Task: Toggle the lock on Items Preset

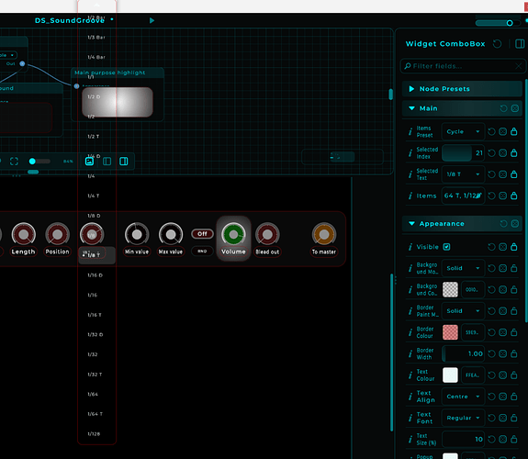Action: [514, 131]
